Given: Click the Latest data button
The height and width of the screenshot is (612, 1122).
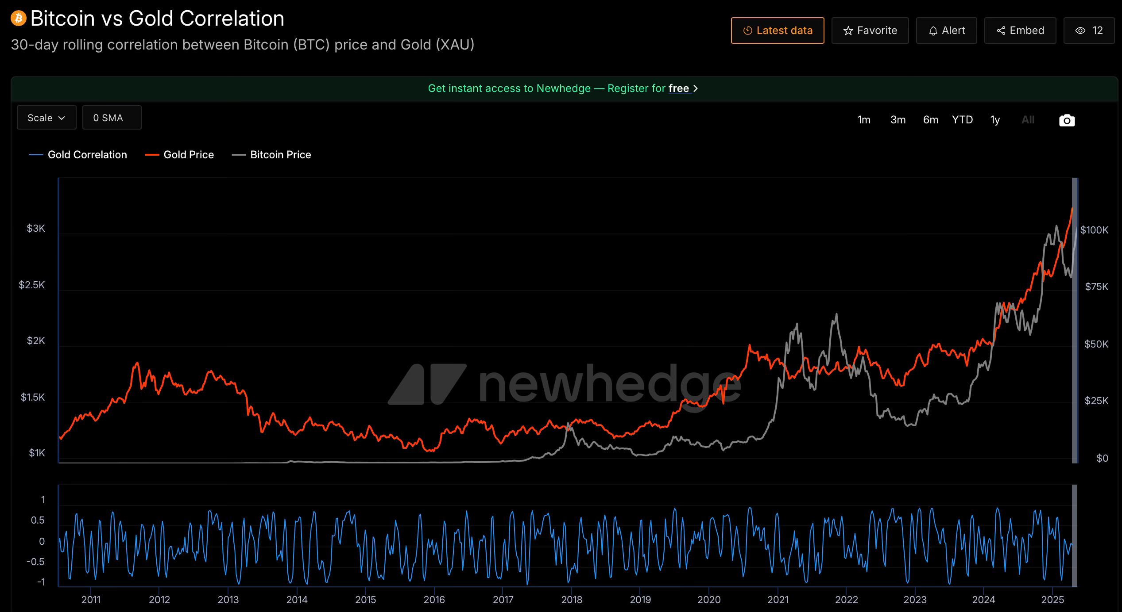Looking at the screenshot, I should coord(778,31).
